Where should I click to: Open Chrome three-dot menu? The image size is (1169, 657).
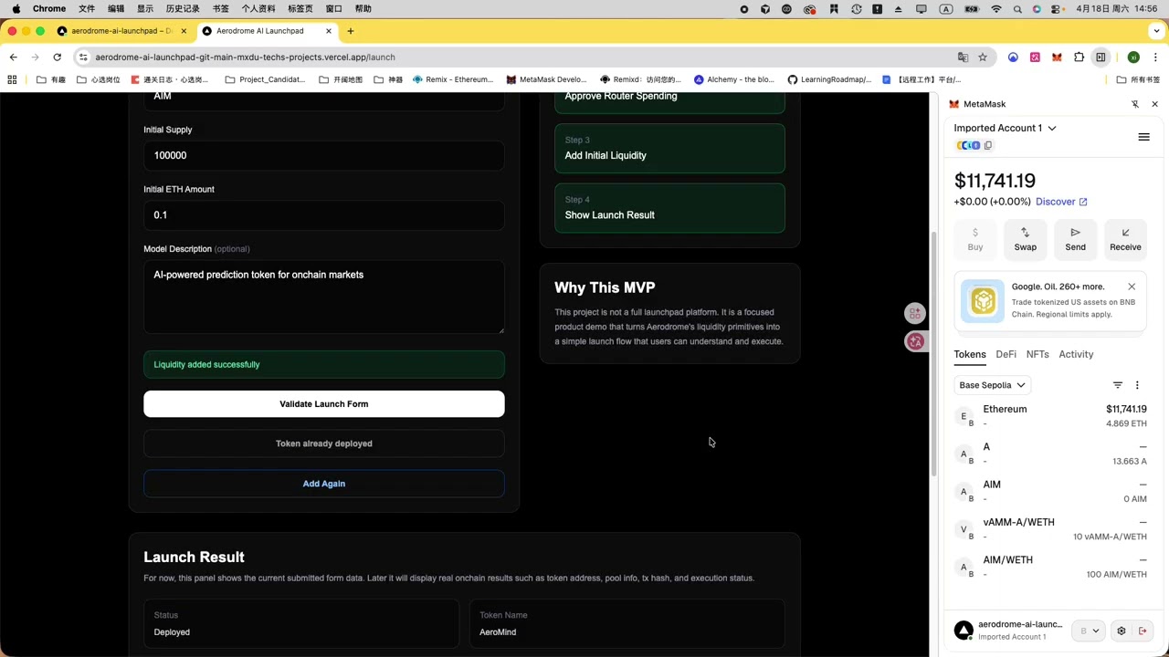1156,57
